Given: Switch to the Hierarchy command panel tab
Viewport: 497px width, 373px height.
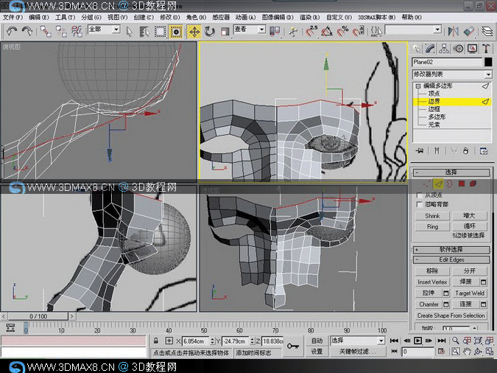Looking at the screenshot, I should coord(444,49).
